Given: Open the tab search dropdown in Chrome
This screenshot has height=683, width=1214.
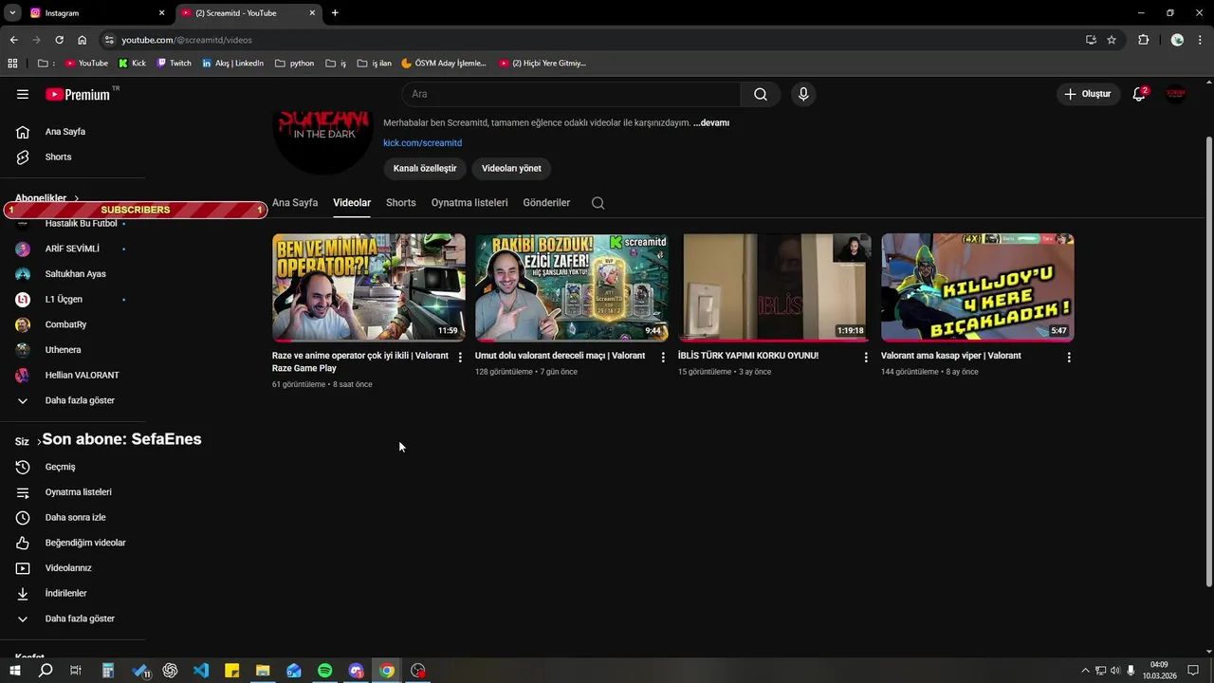Looking at the screenshot, I should 12,12.
